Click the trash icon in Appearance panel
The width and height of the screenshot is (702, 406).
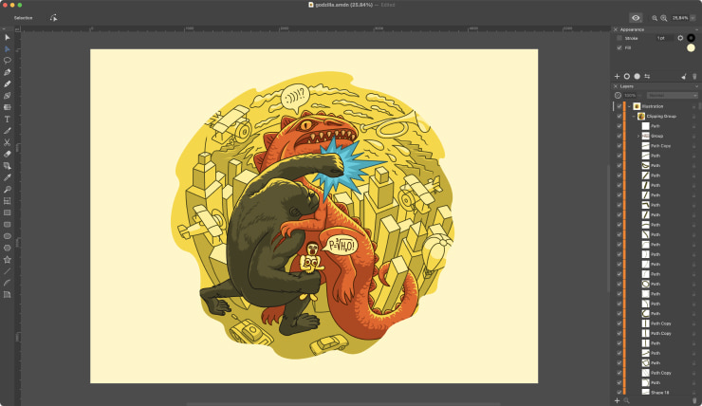tap(694, 77)
